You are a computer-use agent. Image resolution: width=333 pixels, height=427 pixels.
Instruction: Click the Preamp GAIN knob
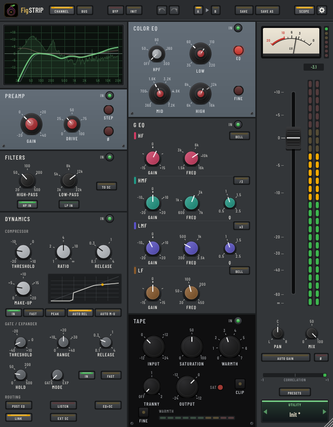coord(31,124)
